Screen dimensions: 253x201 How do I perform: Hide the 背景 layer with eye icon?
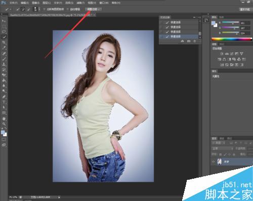coord(213,162)
